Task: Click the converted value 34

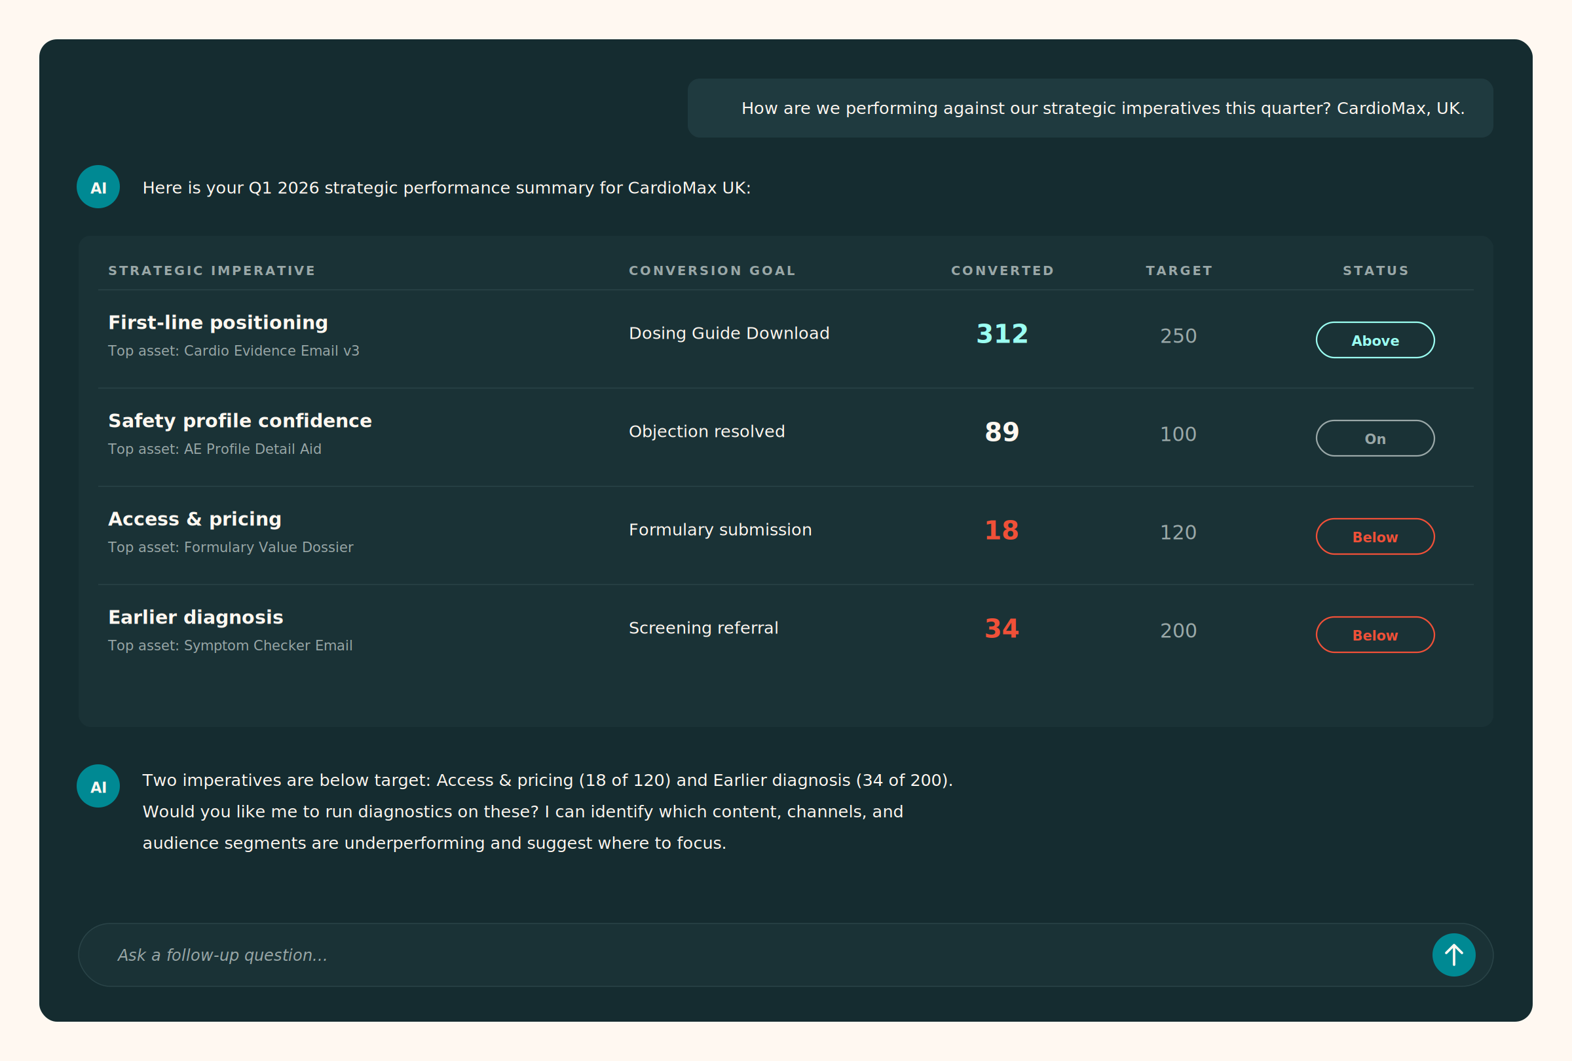Action: tap(1001, 628)
